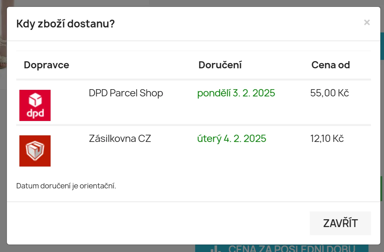Open CENA ZA POSLEDNÍ DOBU behind the dialog
Viewport: 384px width, 252px height.
pos(292,249)
